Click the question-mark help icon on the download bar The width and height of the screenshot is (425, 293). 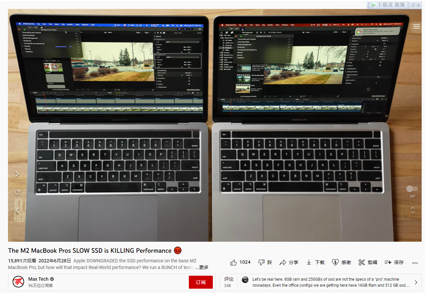[413, 5]
